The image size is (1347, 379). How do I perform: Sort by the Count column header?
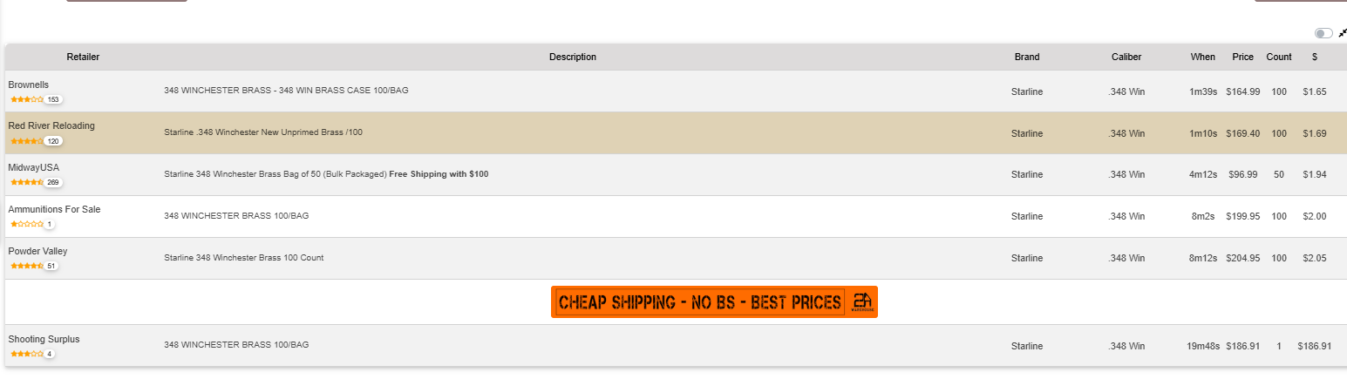tap(1278, 57)
